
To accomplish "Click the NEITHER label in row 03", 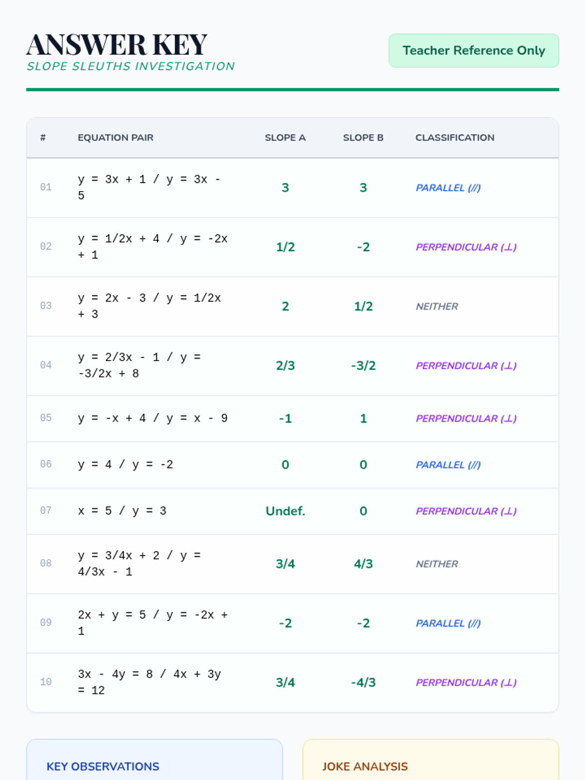I will [437, 307].
